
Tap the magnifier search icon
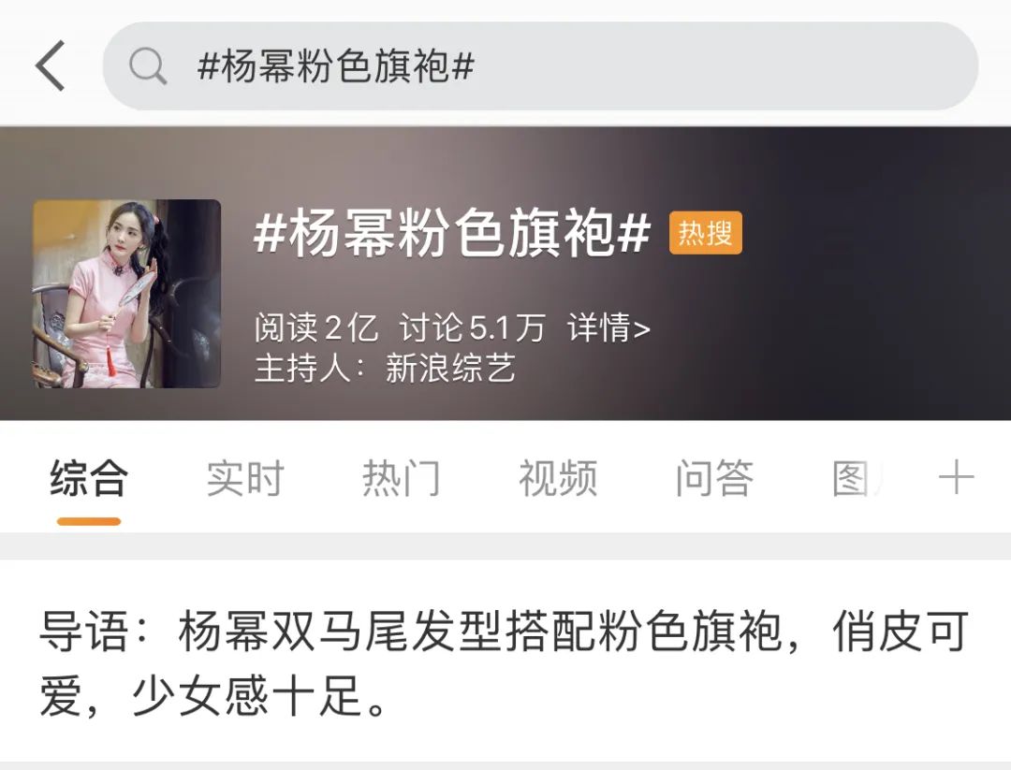tap(148, 65)
